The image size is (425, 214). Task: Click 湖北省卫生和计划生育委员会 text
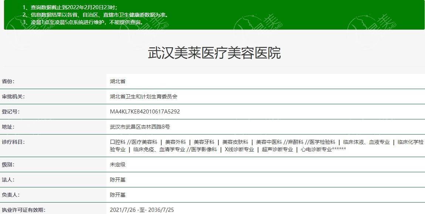tap(144, 96)
